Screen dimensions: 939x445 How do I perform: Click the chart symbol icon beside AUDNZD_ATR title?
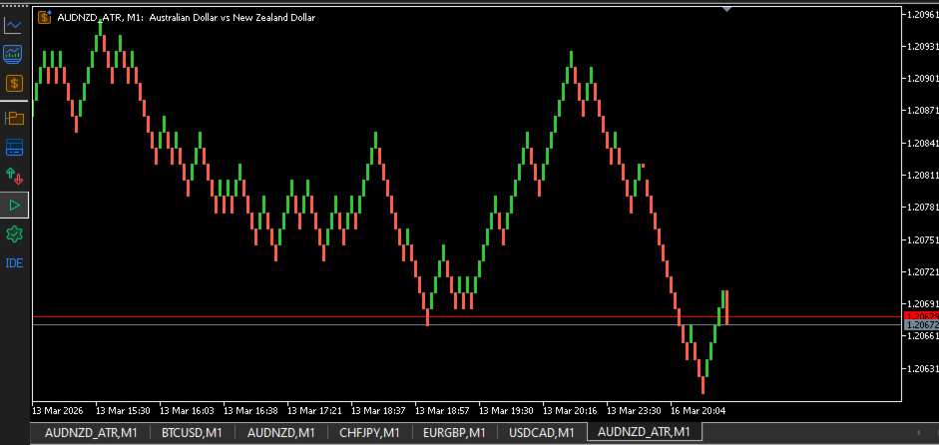tap(45, 17)
